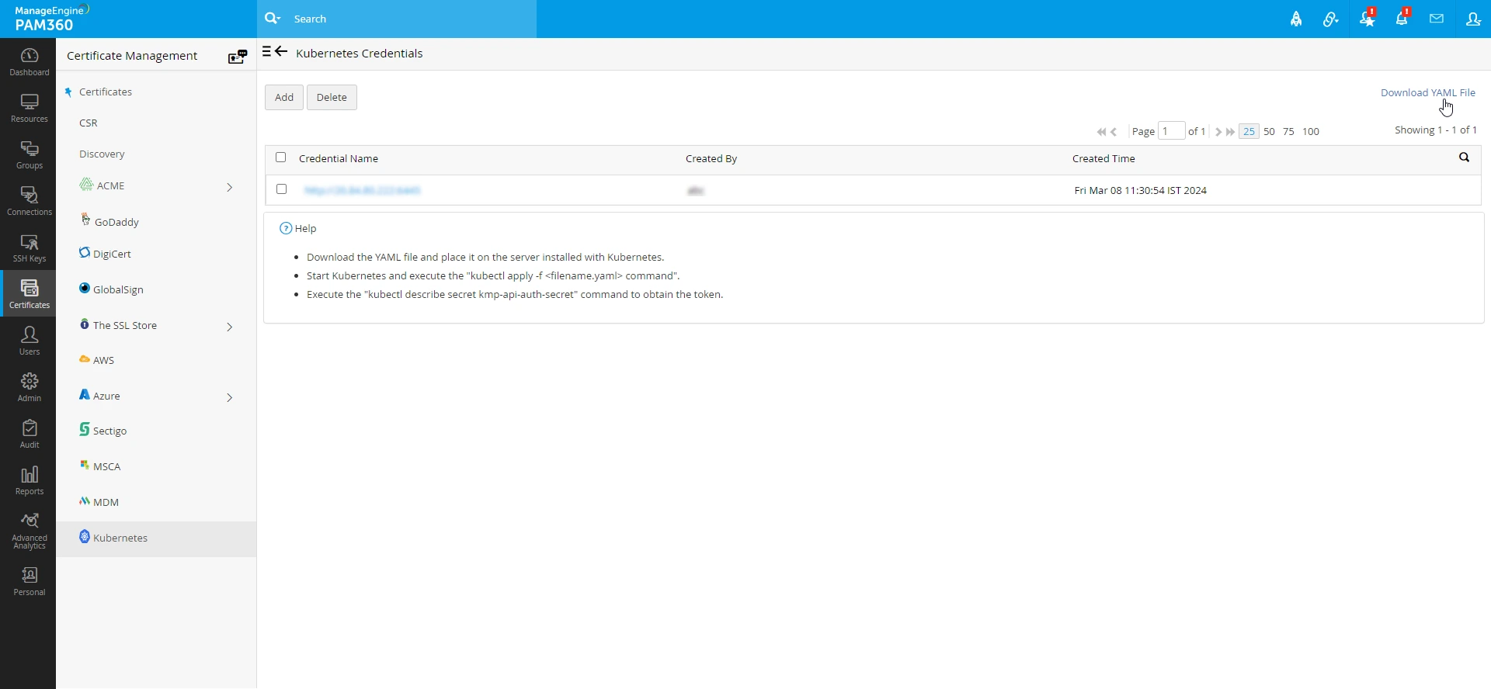Open CSR in the submenu
Screen dimensions: 1491x689
point(89,123)
